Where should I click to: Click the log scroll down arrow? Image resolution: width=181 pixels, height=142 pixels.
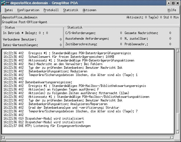[178, 132]
